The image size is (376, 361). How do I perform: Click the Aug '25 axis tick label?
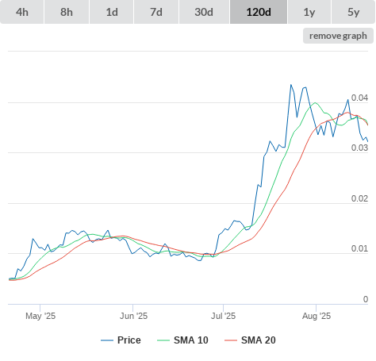(x=317, y=316)
